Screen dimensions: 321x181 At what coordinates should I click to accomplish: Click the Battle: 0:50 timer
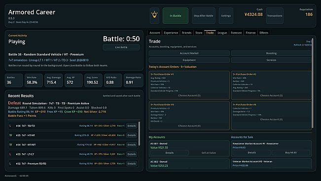(x=121, y=39)
